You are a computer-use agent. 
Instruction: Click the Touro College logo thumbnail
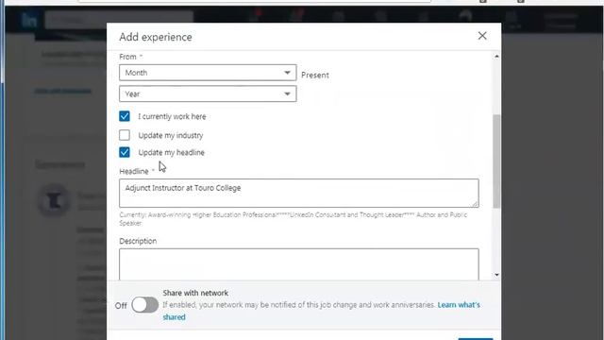pyautogui.click(x=54, y=200)
